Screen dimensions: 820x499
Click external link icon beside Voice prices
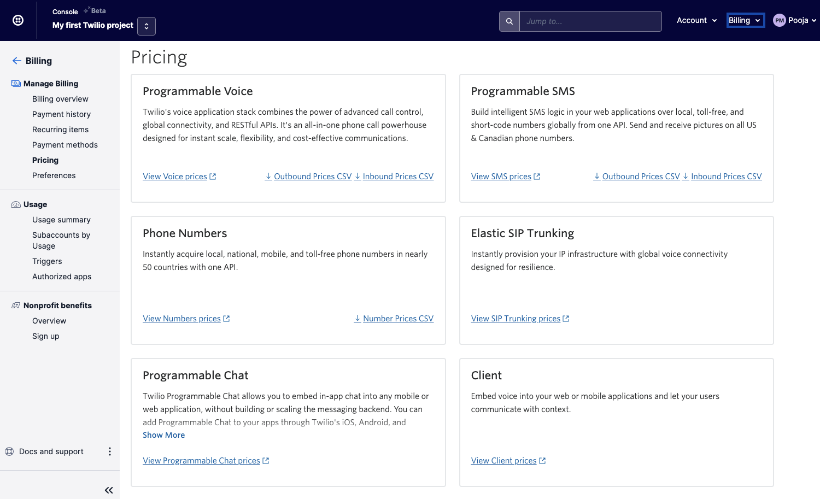click(213, 177)
